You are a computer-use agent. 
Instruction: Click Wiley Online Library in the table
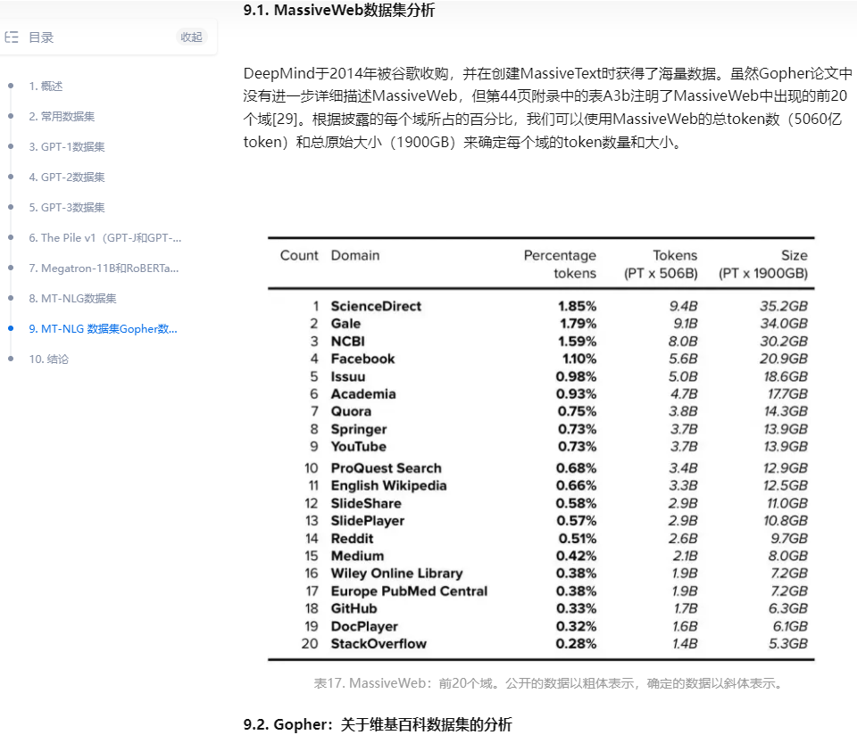coord(396,573)
